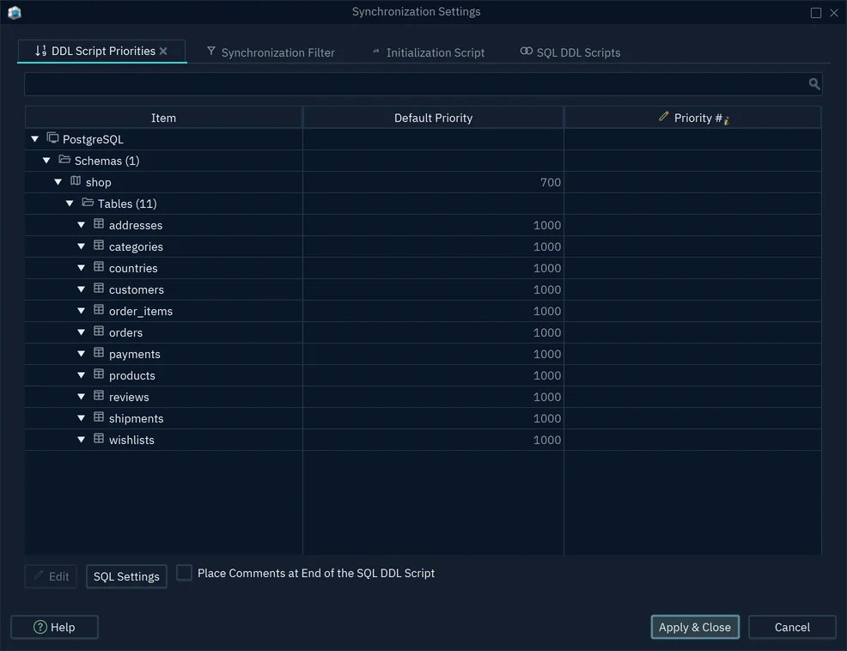Click the default priority 1000 of orders
Image resolution: width=847 pixels, height=651 pixels.
pos(433,332)
